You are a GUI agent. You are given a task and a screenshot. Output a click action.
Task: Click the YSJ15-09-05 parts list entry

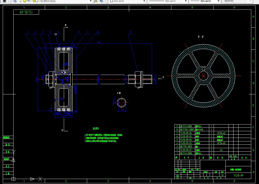[x=186, y=136]
